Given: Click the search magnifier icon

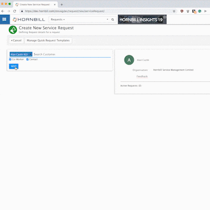Looking at the screenshot, I should pyautogui.click(x=113, y=19).
